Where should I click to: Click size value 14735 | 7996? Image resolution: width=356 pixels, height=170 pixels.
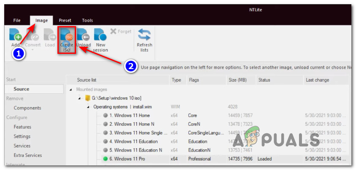click(240, 159)
